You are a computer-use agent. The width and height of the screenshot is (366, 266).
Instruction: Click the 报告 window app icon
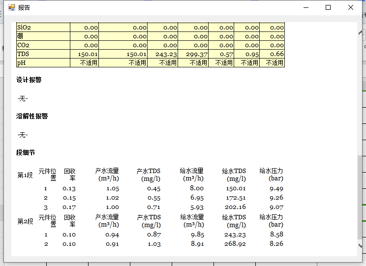11,7
